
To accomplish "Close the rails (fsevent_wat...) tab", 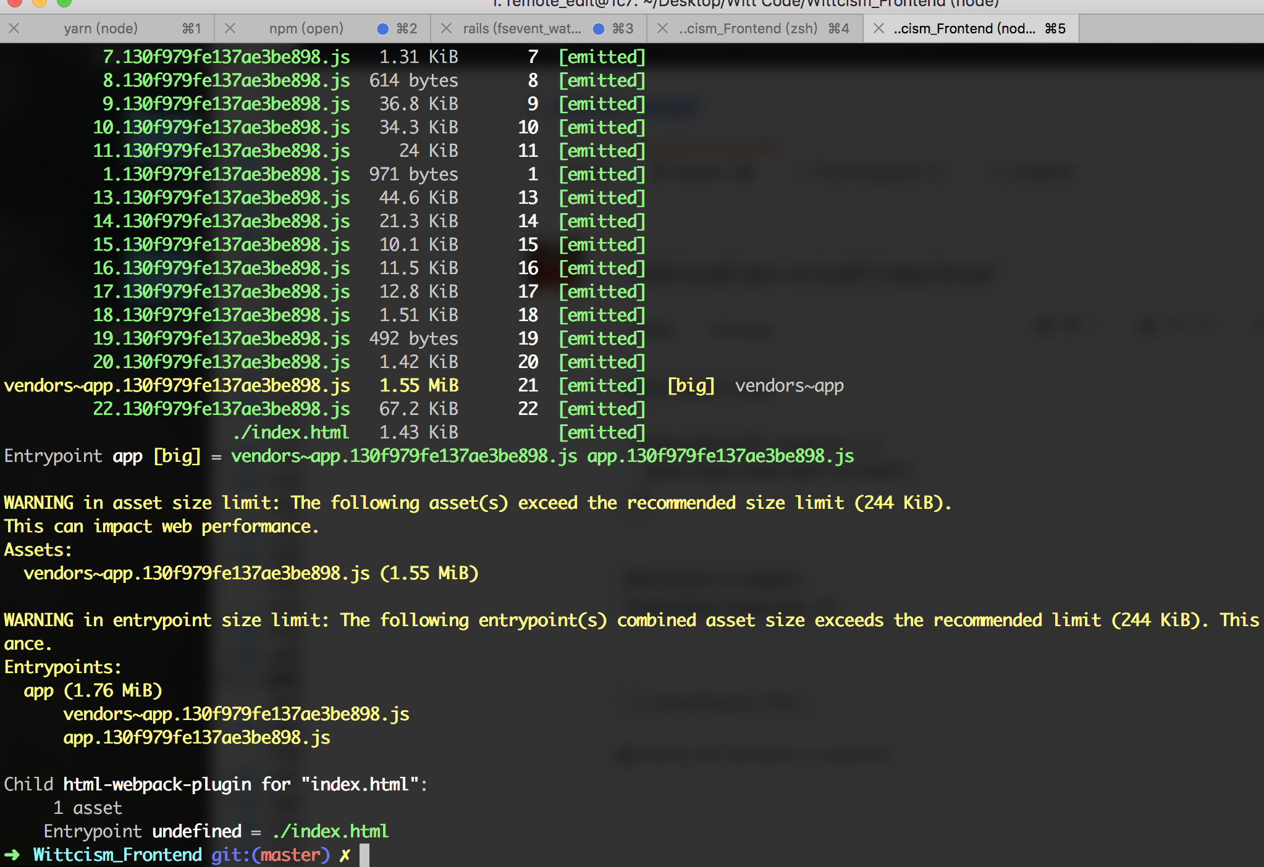I will pyautogui.click(x=446, y=28).
